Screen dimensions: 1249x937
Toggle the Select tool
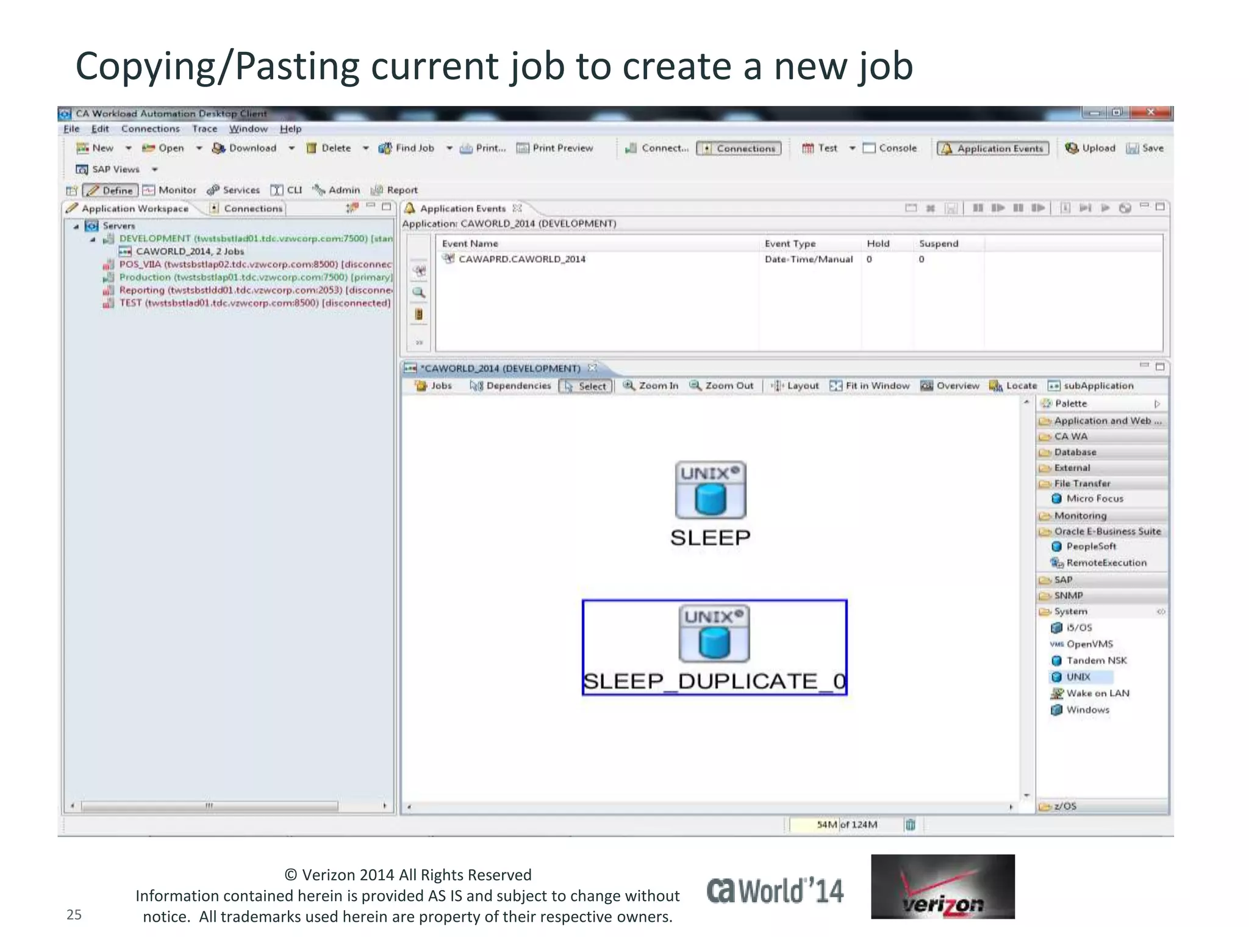[586, 386]
